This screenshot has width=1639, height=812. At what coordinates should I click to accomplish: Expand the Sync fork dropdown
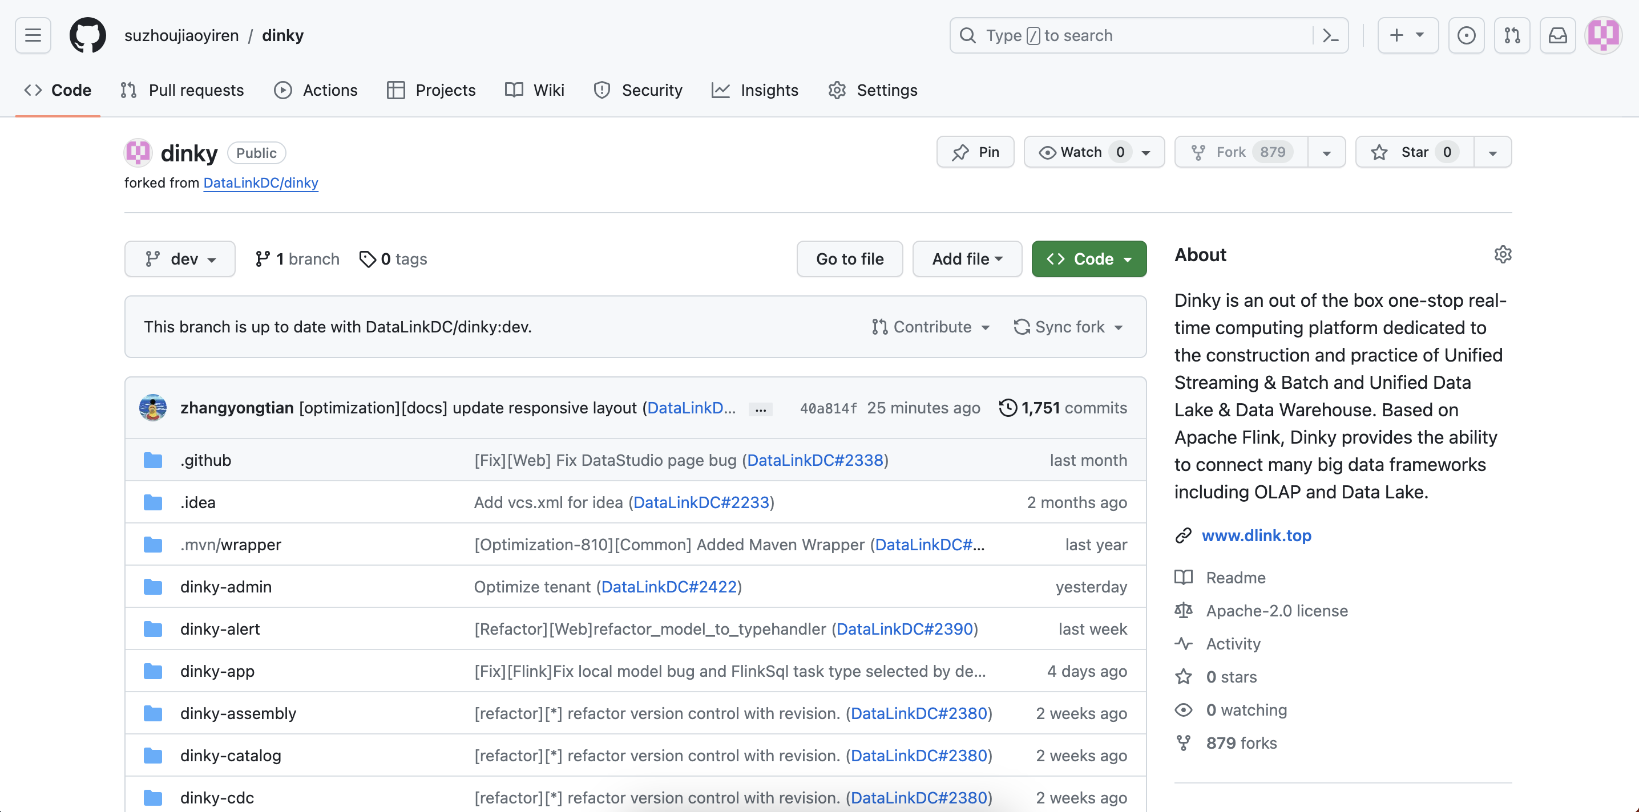pos(1068,327)
